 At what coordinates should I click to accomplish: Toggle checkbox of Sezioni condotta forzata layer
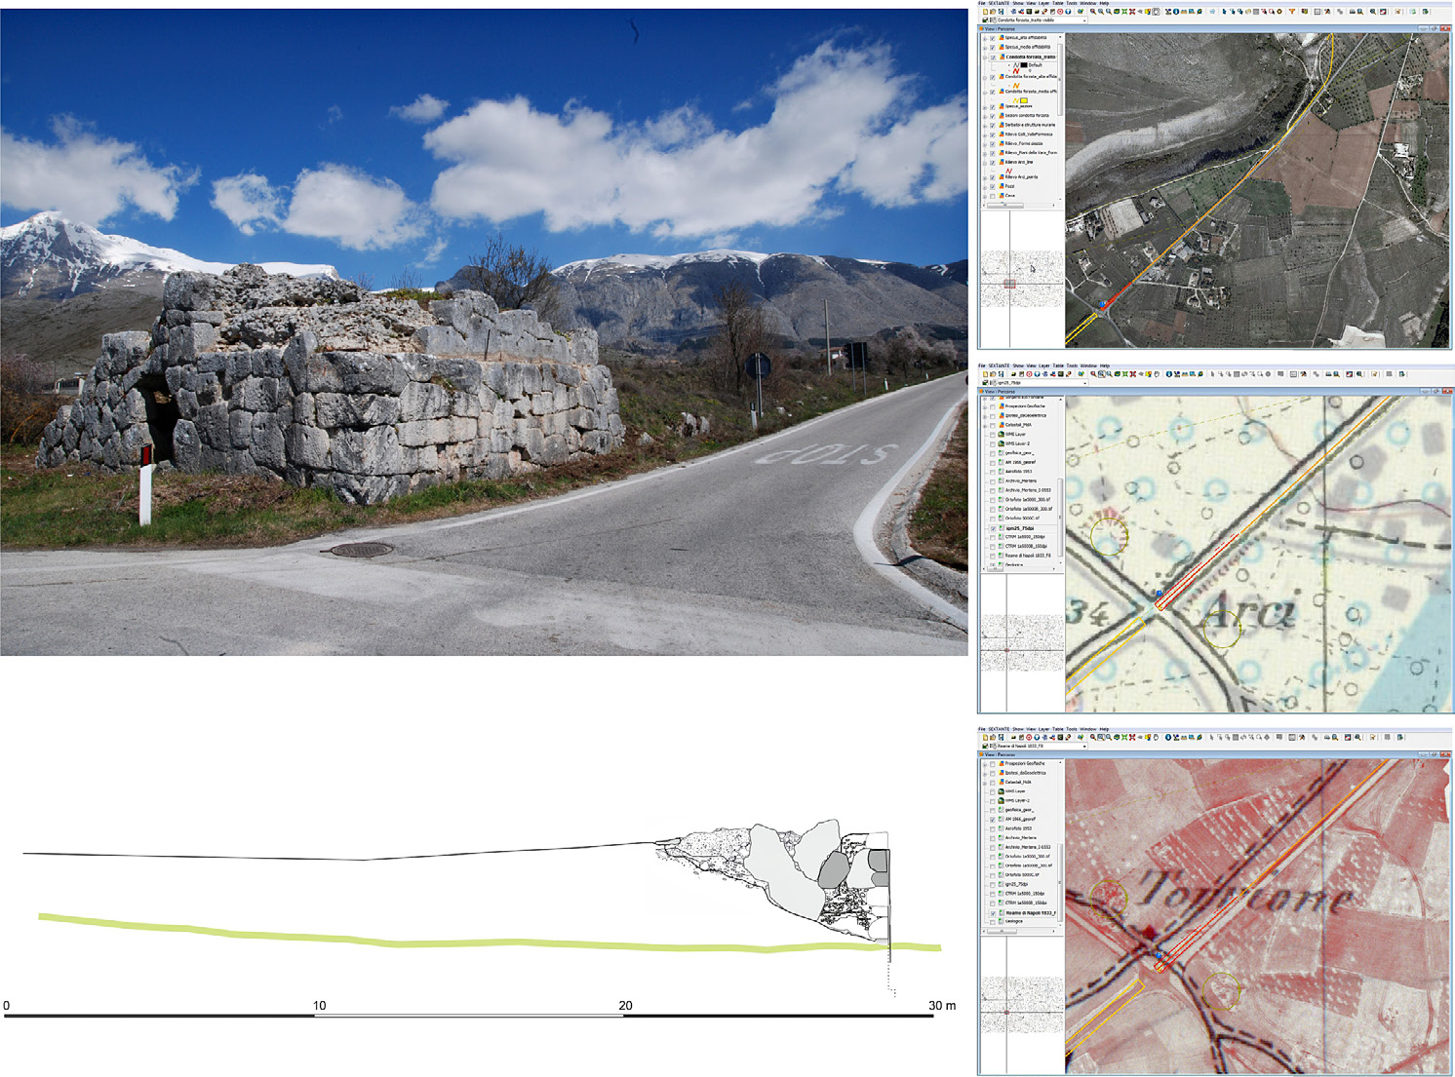pos(993,116)
